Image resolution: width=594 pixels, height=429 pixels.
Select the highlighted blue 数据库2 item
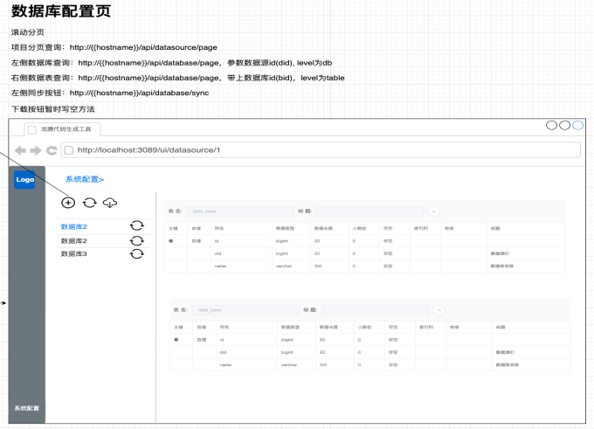tap(73, 227)
